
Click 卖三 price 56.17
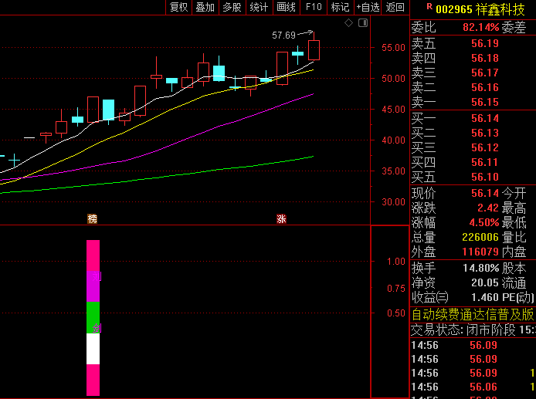pos(485,73)
